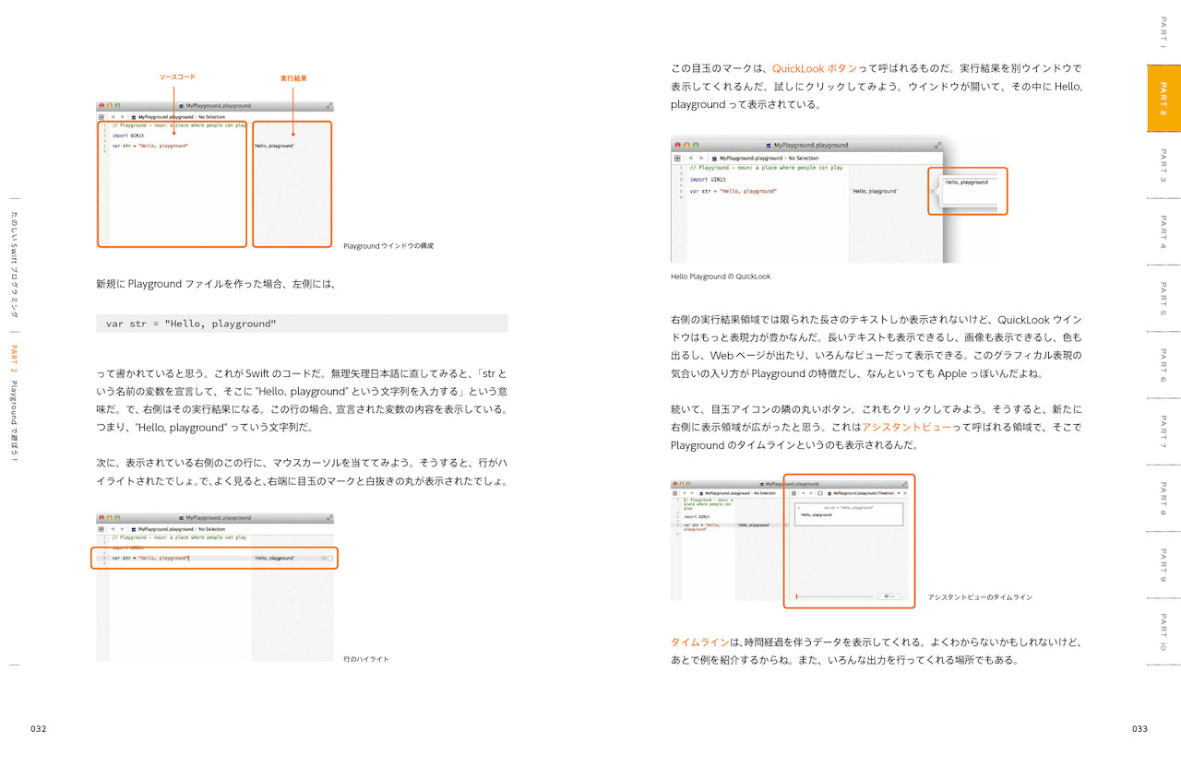Screen dimensions: 1181x766
Task: Click the forward arrow in the row-highlight figure
Action: click(x=123, y=529)
